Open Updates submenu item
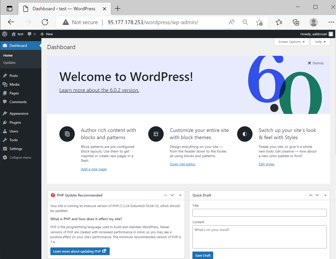Image resolution: width=336 pixels, height=259 pixels. point(10,62)
